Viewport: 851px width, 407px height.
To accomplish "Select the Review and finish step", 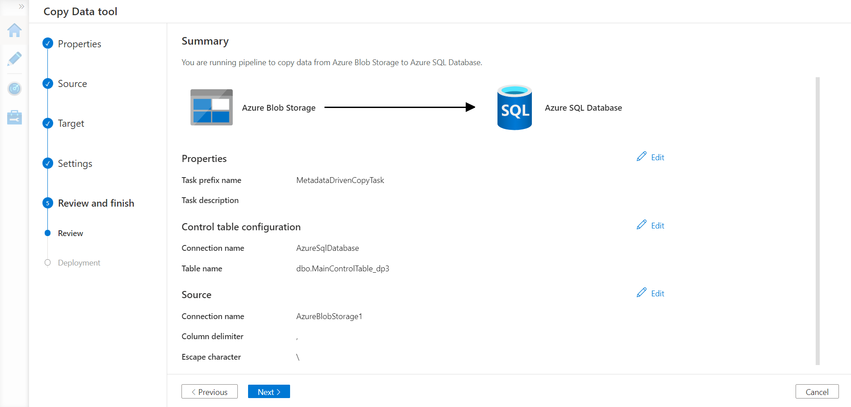I will [96, 203].
